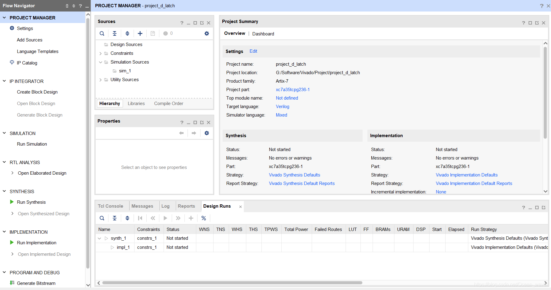Image resolution: width=551 pixels, height=290 pixels.
Task: Switch to Dashboard view
Action: tap(263, 34)
